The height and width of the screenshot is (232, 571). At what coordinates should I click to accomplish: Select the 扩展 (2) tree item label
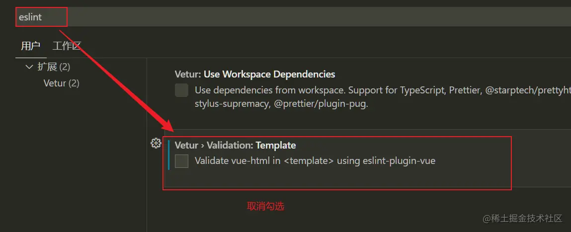(54, 67)
